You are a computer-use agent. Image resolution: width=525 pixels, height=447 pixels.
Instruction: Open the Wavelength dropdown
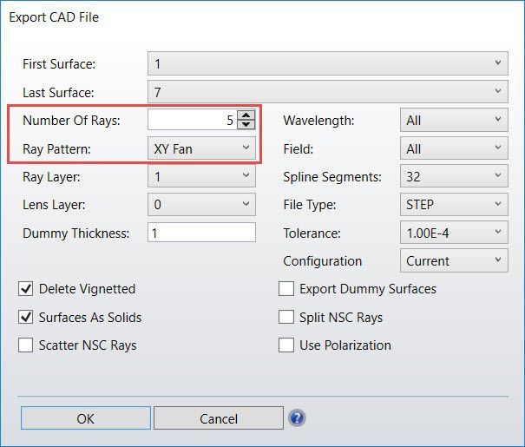click(x=454, y=120)
